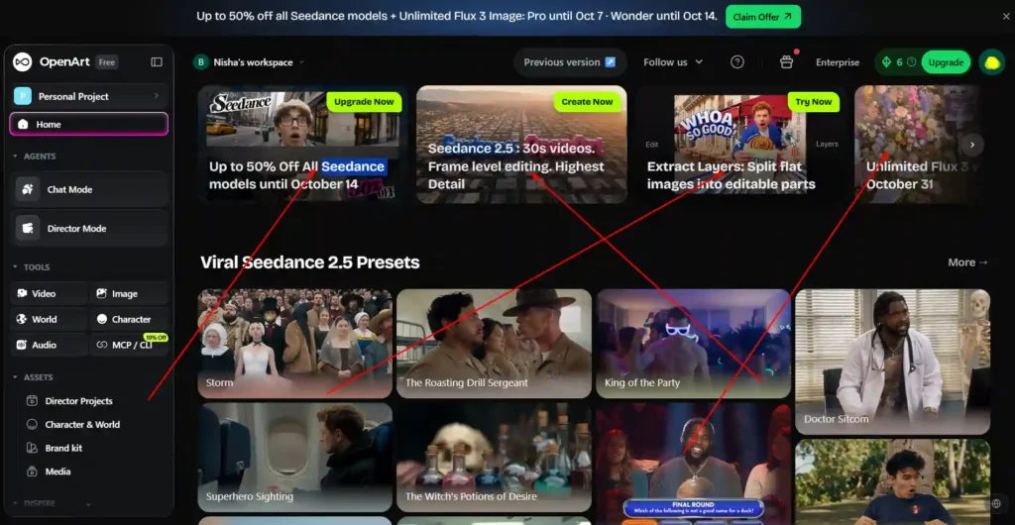
Task: Click the globe language icon in the bottom corner
Action: [996, 503]
